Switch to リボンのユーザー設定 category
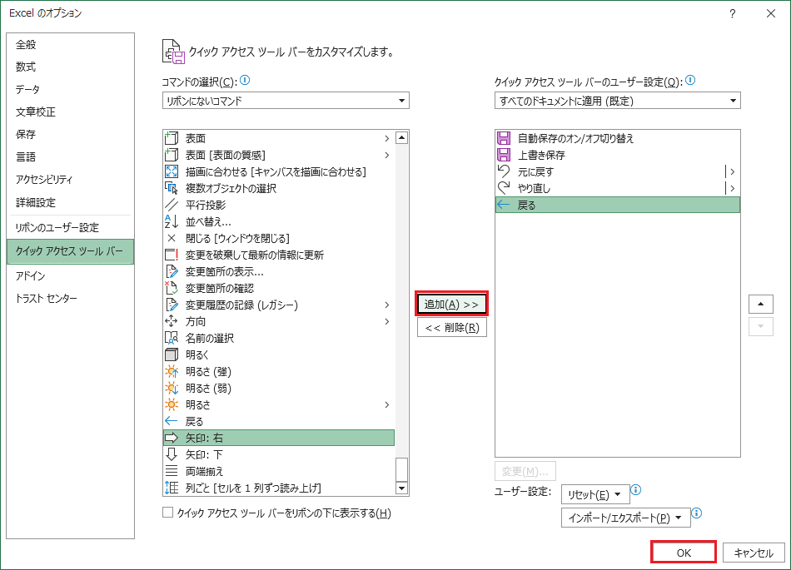This screenshot has width=791, height=570. click(x=57, y=227)
